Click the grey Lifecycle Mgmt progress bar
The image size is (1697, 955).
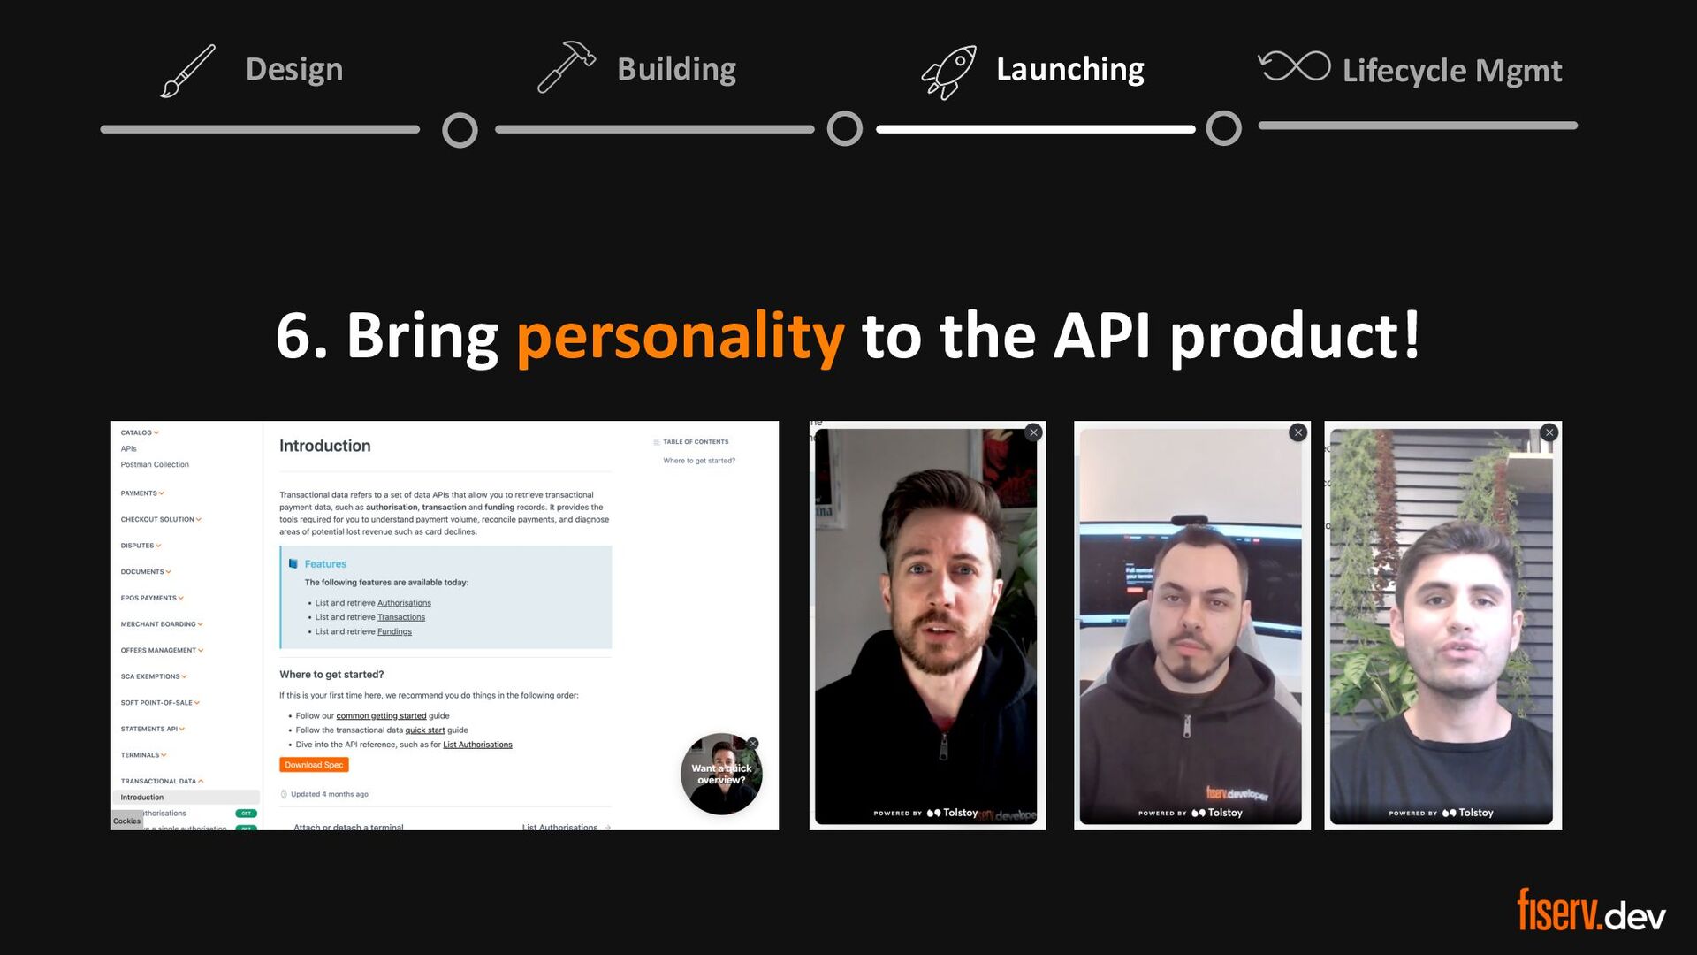1418,126
